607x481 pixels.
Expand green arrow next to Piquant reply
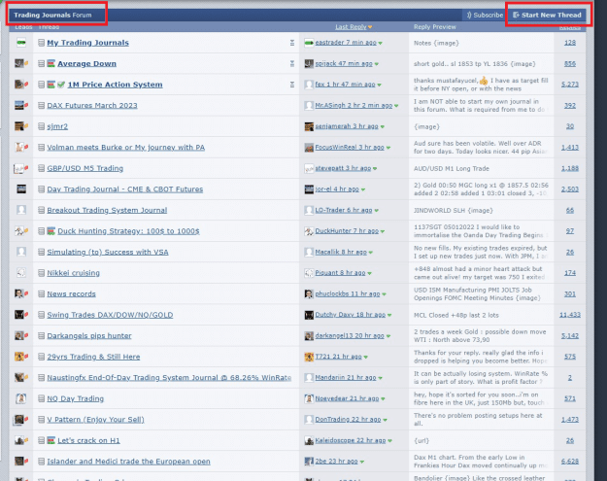370,273
